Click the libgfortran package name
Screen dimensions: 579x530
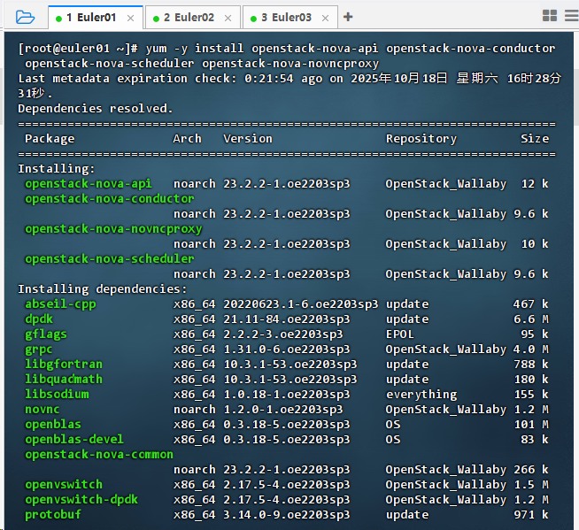(64, 365)
